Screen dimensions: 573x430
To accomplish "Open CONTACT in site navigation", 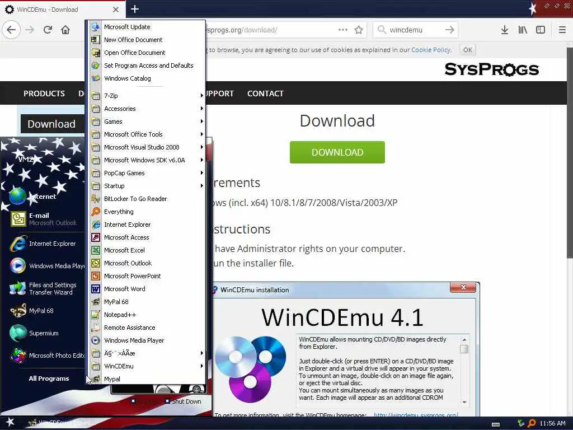I will [x=265, y=94].
